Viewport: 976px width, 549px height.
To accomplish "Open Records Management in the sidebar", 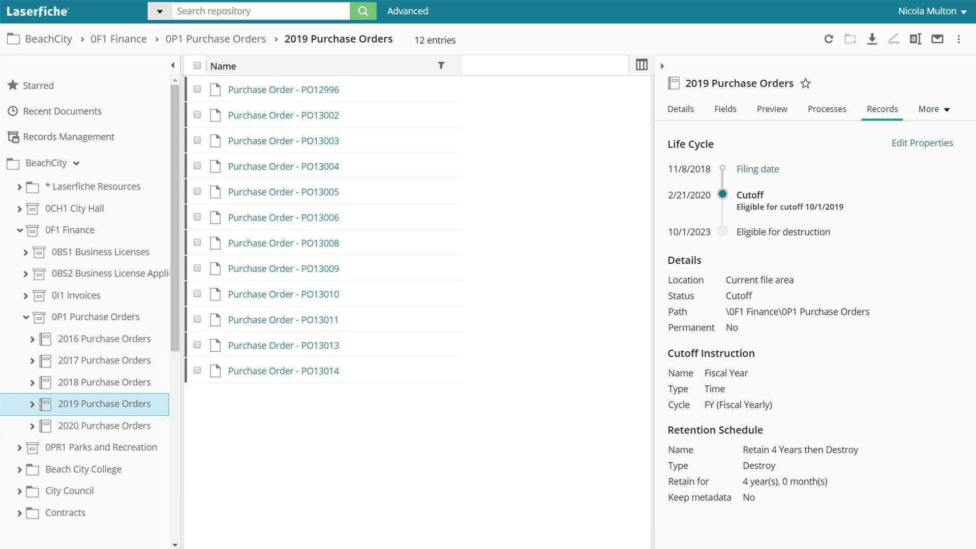I will 68,137.
